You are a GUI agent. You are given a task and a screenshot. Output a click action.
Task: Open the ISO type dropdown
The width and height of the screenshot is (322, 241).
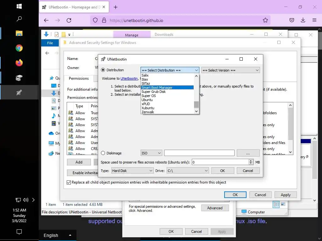coord(151,153)
